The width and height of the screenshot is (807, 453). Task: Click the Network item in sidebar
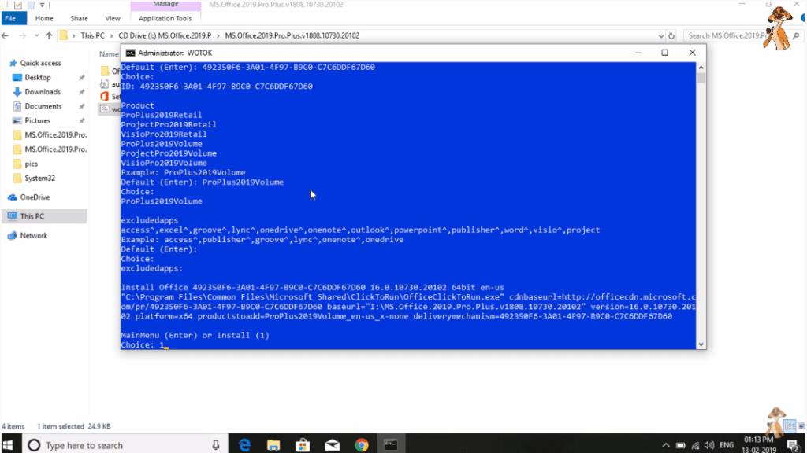click(x=33, y=235)
